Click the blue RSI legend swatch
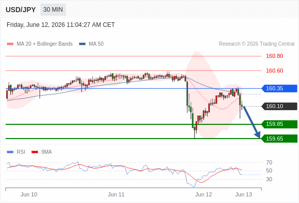Image resolution: width=299 pixels, height=203 pixels. (x=10, y=152)
